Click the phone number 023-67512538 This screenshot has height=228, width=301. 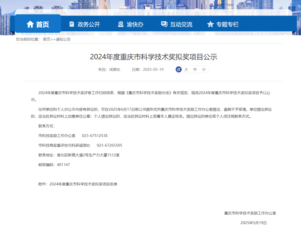coord(94,136)
